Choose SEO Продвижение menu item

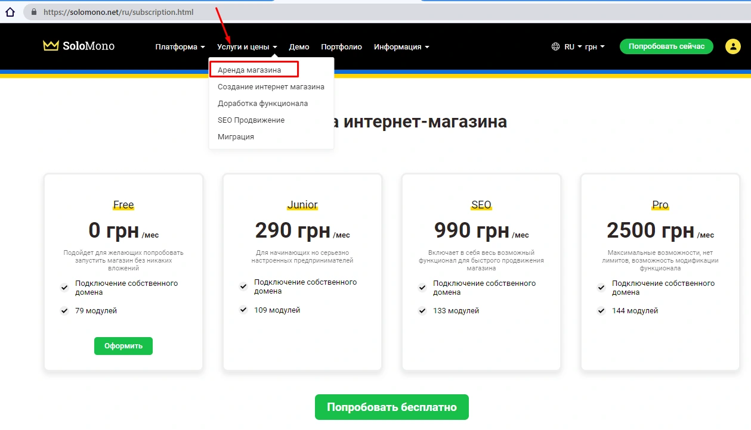click(x=251, y=120)
